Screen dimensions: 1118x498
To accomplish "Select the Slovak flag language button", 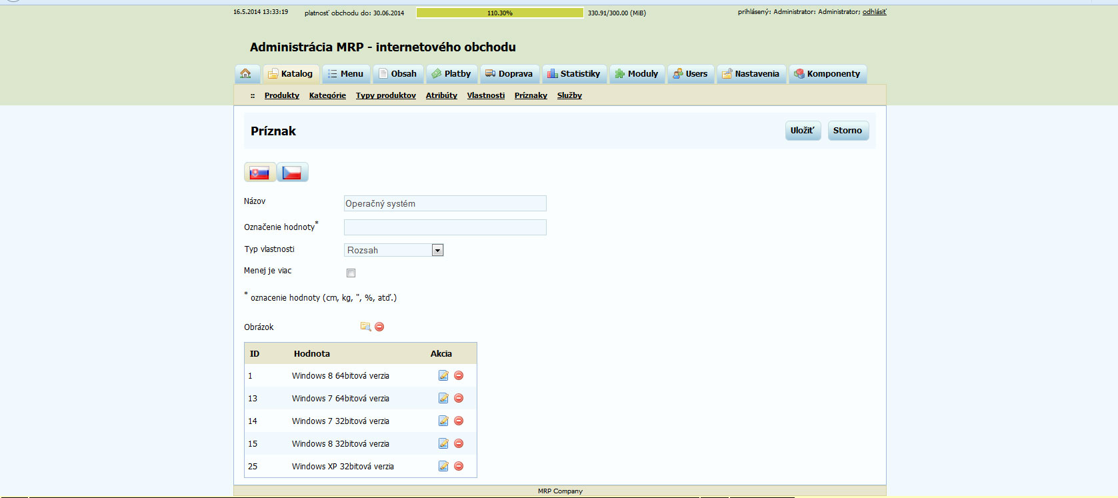I will 259,173.
